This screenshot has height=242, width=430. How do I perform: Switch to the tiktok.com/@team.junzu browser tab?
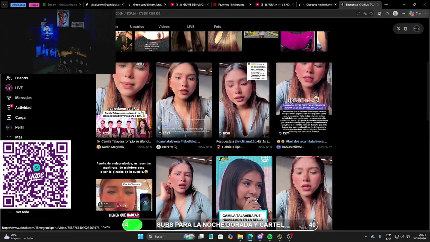(x=147, y=5)
